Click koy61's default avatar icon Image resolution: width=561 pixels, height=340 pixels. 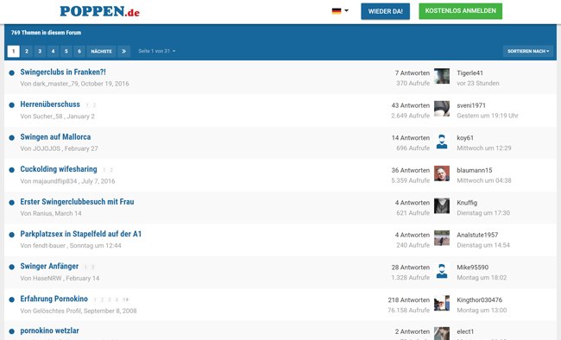(x=442, y=141)
